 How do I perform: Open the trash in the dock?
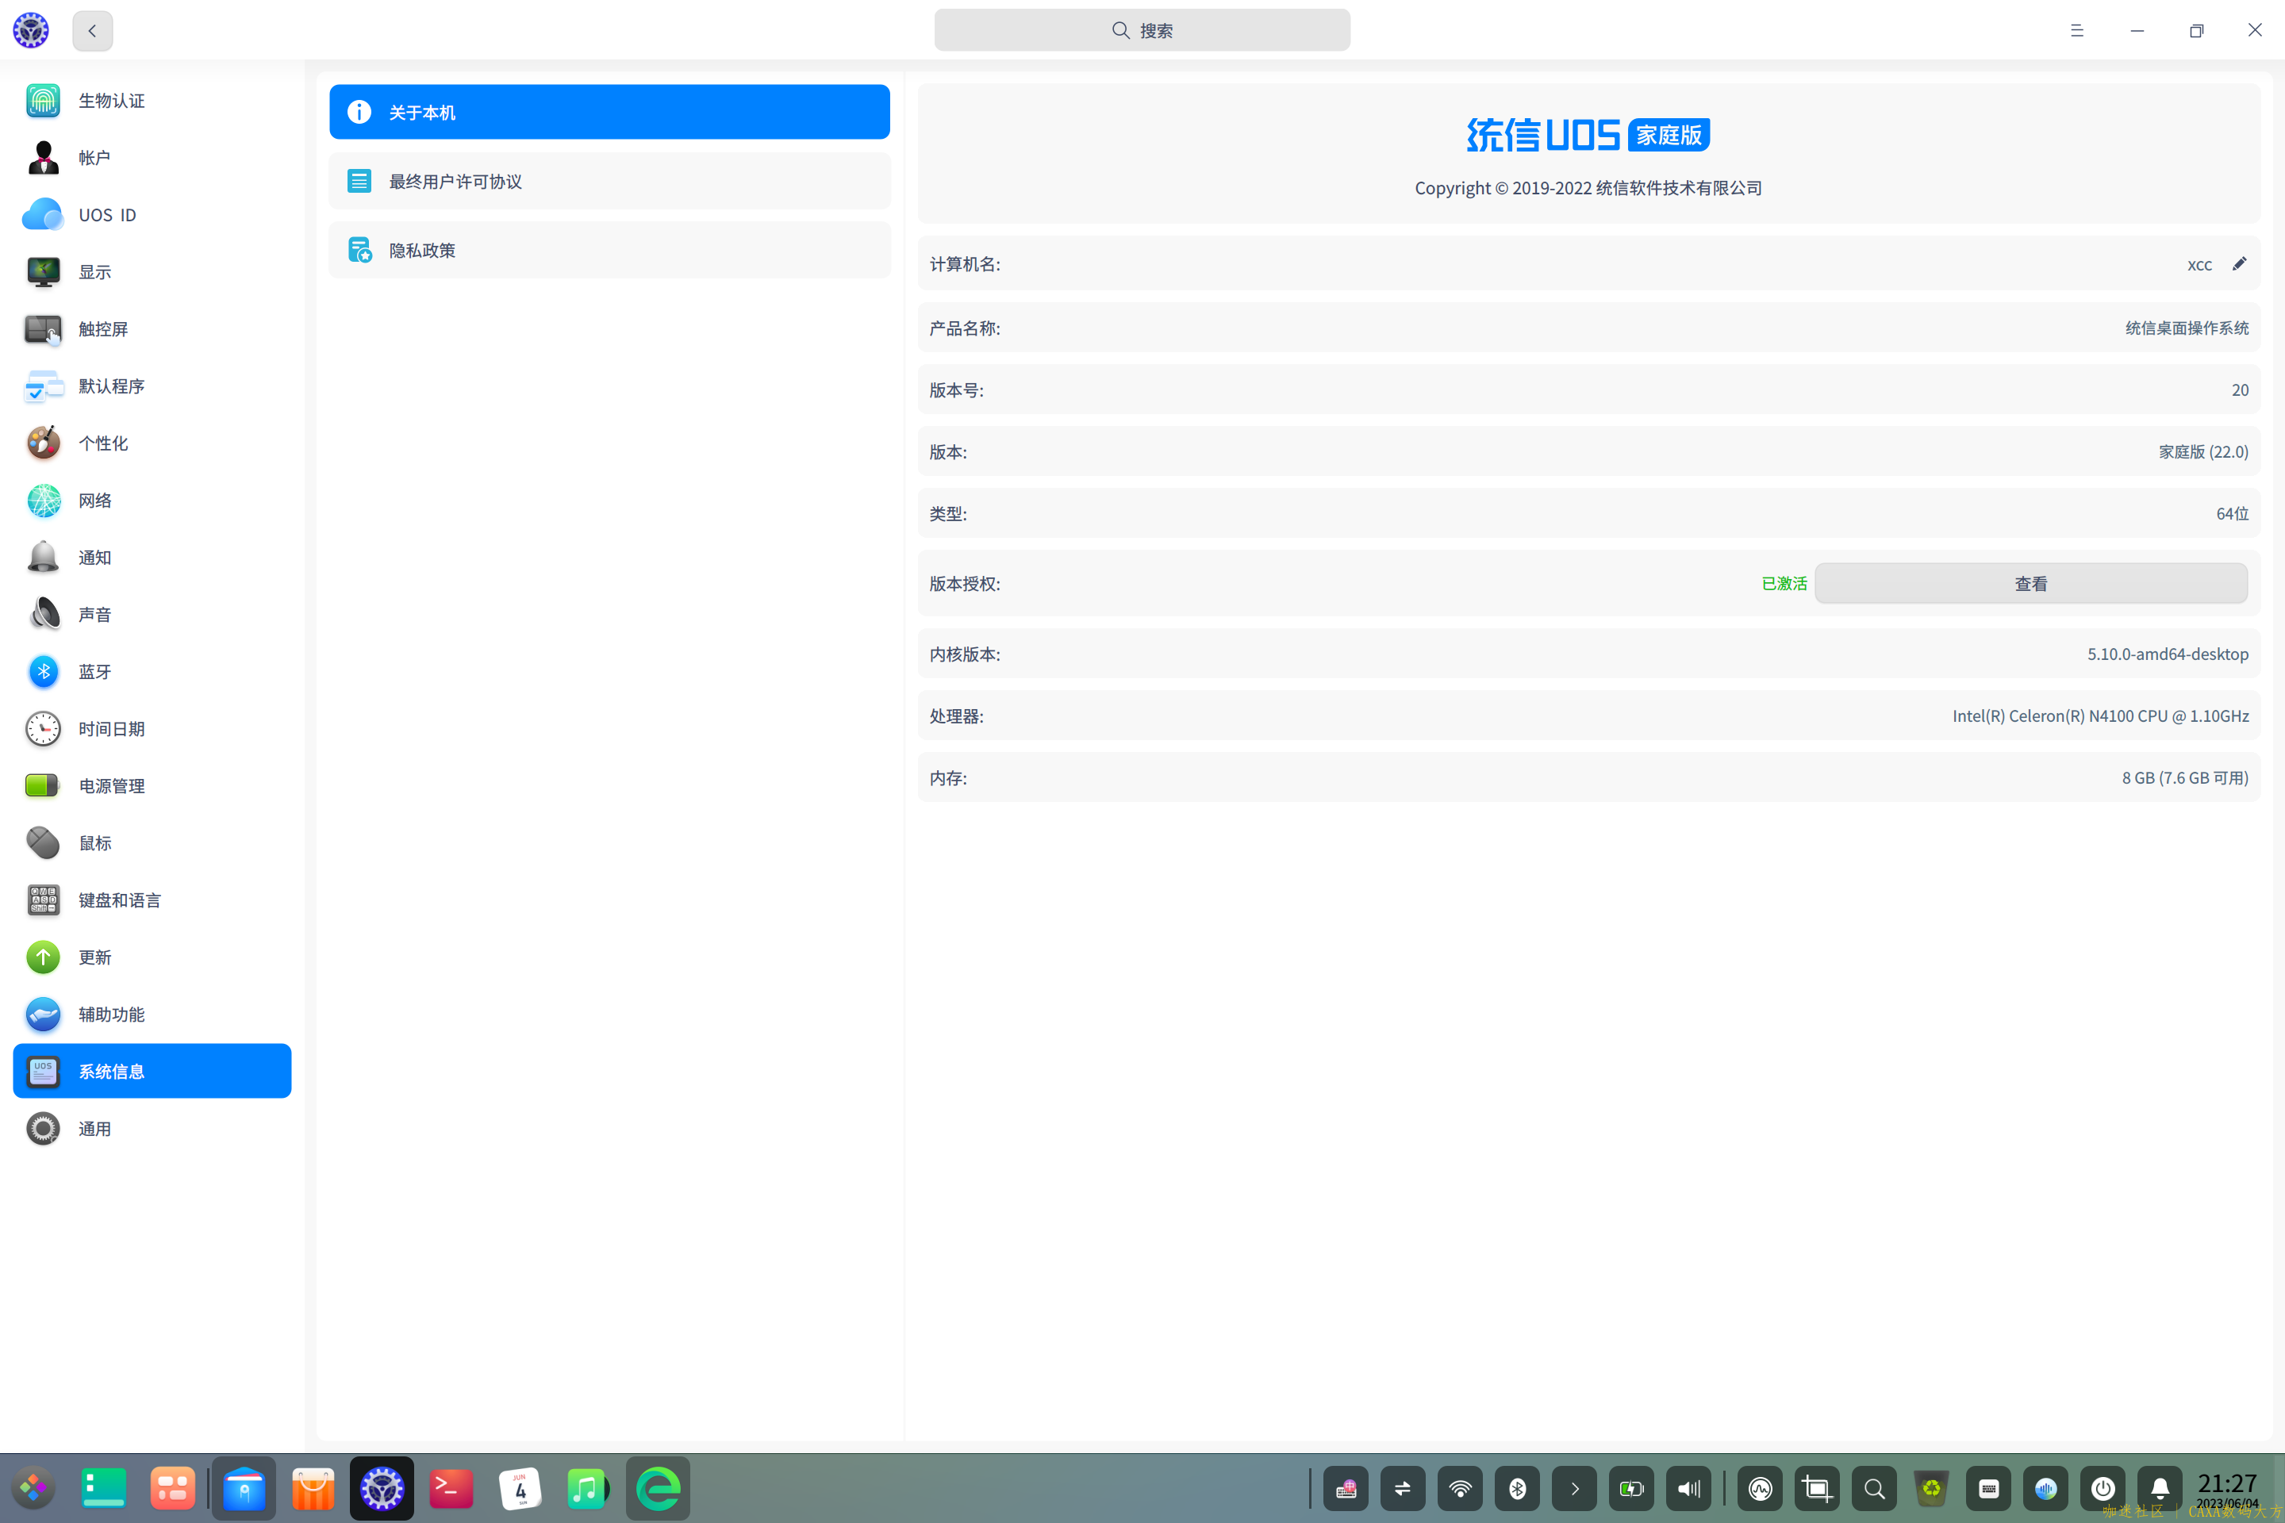tap(1931, 1489)
